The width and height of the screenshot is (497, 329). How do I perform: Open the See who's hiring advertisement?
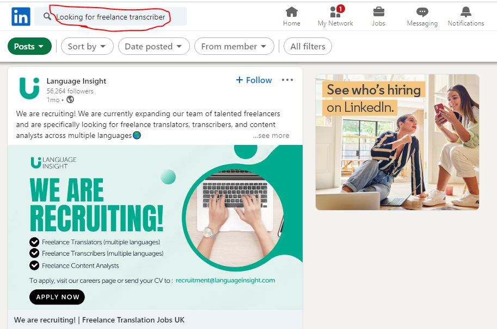(x=397, y=142)
